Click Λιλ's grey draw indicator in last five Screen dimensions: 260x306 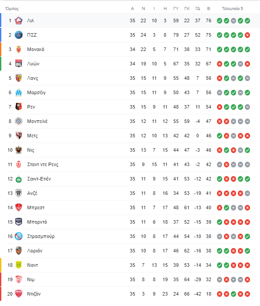tap(233, 20)
